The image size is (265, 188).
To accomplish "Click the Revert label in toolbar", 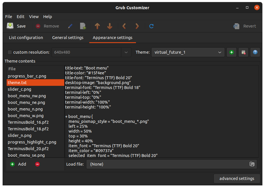I will (x=250, y=26).
